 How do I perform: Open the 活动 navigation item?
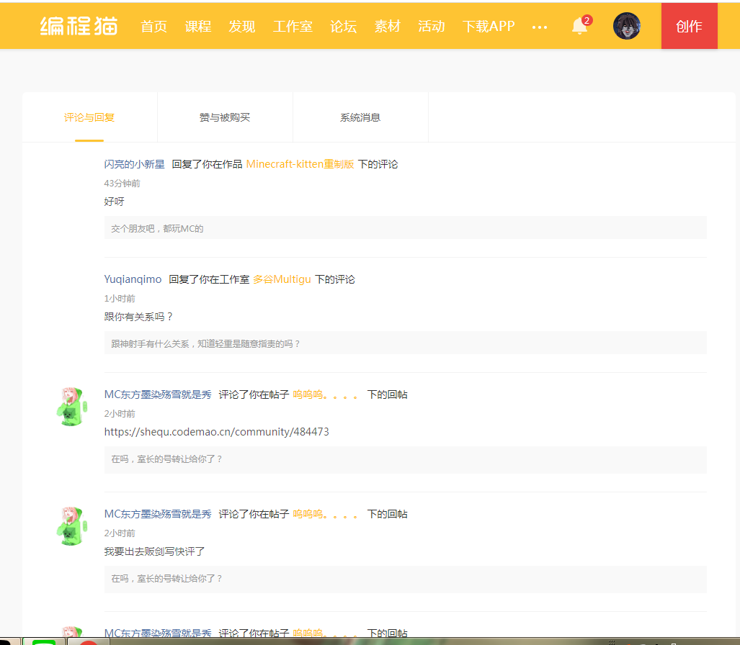tap(432, 27)
